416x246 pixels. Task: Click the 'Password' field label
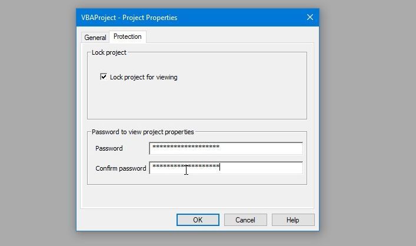pyautogui.click(x=109, y=148)
